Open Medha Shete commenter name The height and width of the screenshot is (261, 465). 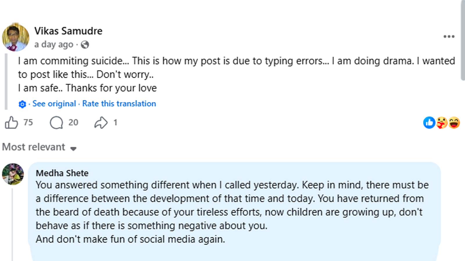tap(62, 173)
